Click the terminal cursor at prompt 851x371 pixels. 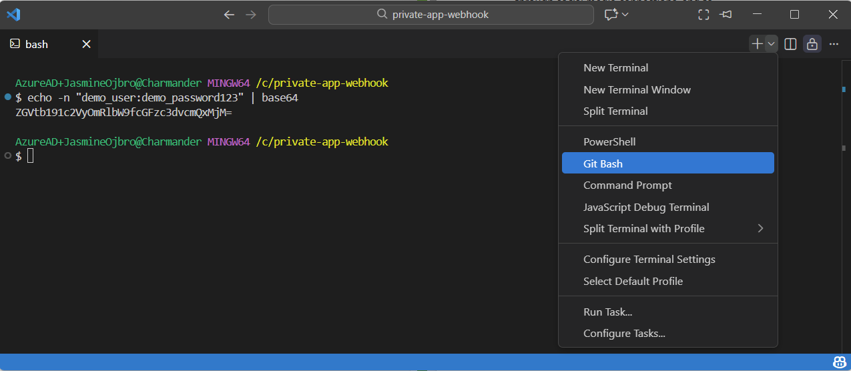30,156
